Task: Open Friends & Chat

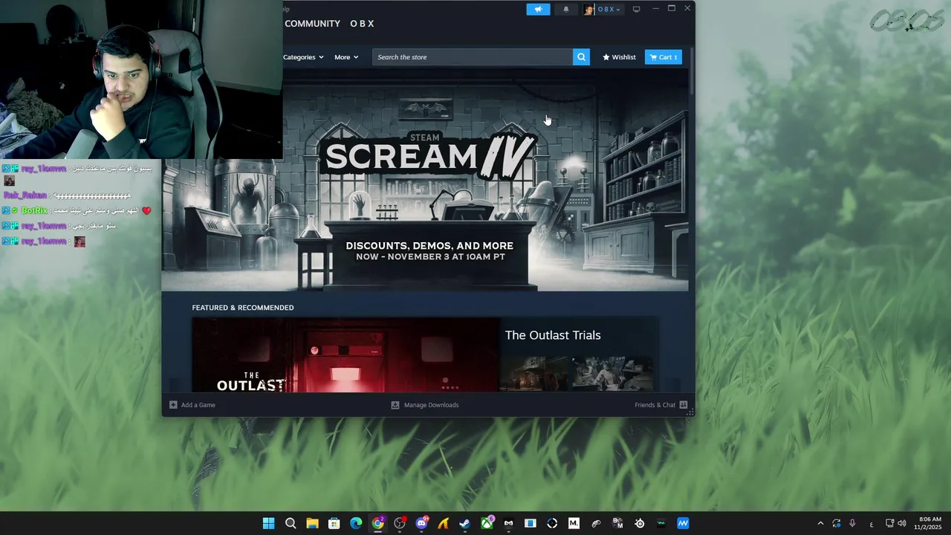Action: point(655,405)
